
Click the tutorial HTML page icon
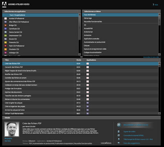click(x=118, y=136)
